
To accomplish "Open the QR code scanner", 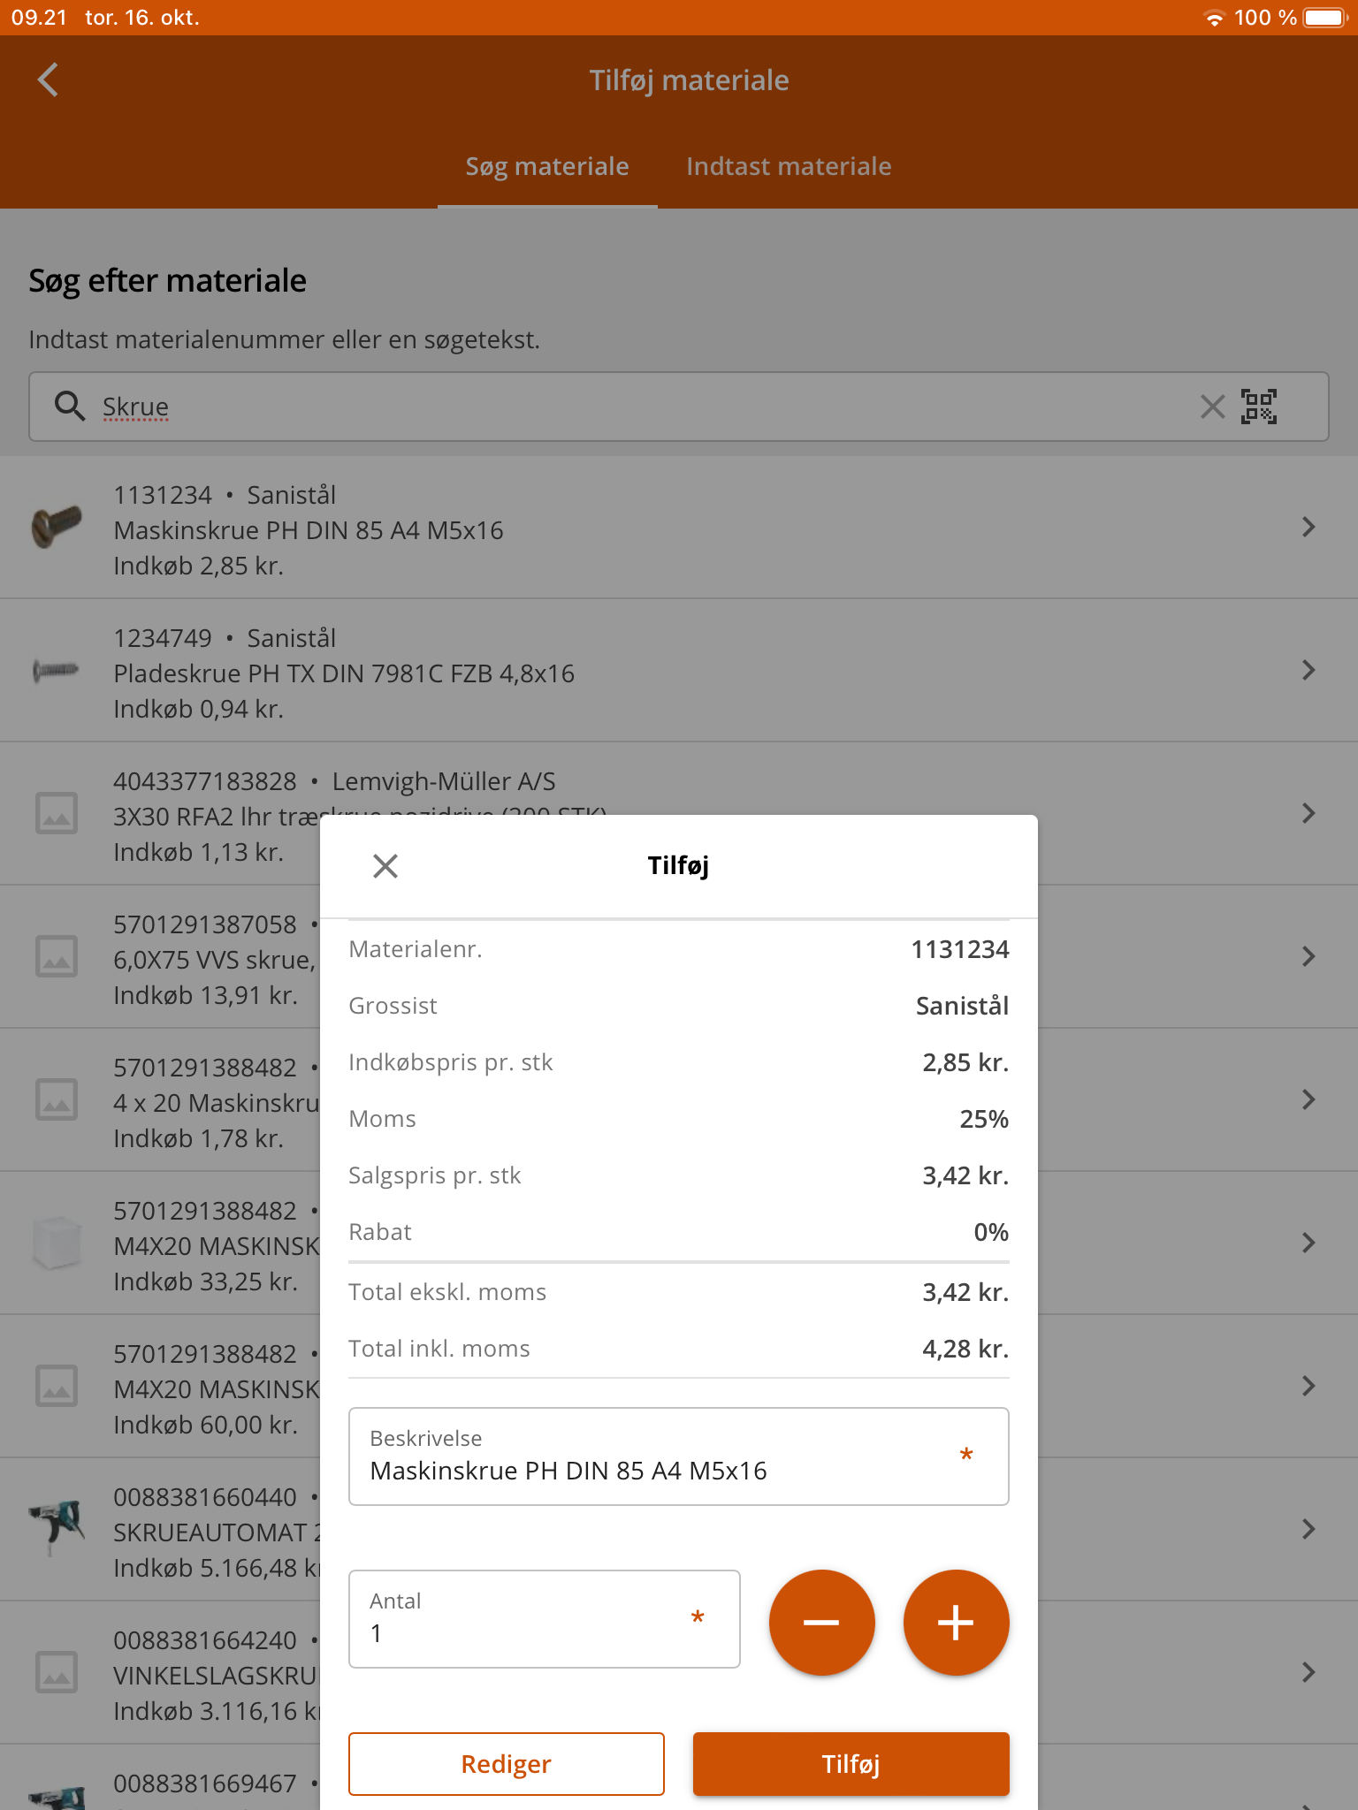I will (1258, 407).
